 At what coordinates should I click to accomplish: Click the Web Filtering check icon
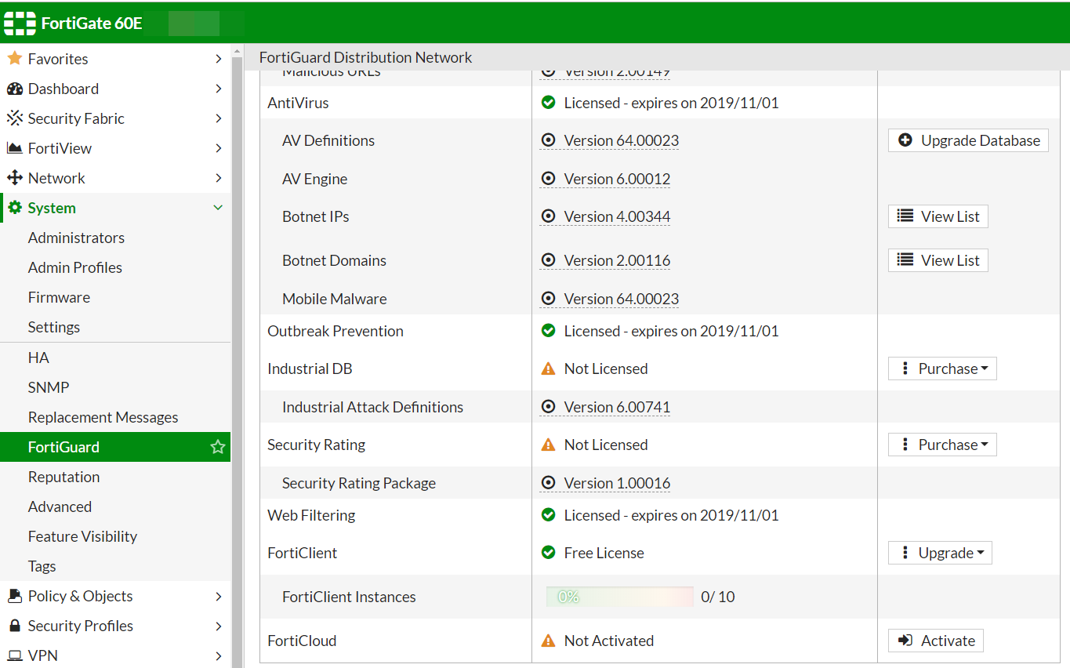tap(549, 515)
